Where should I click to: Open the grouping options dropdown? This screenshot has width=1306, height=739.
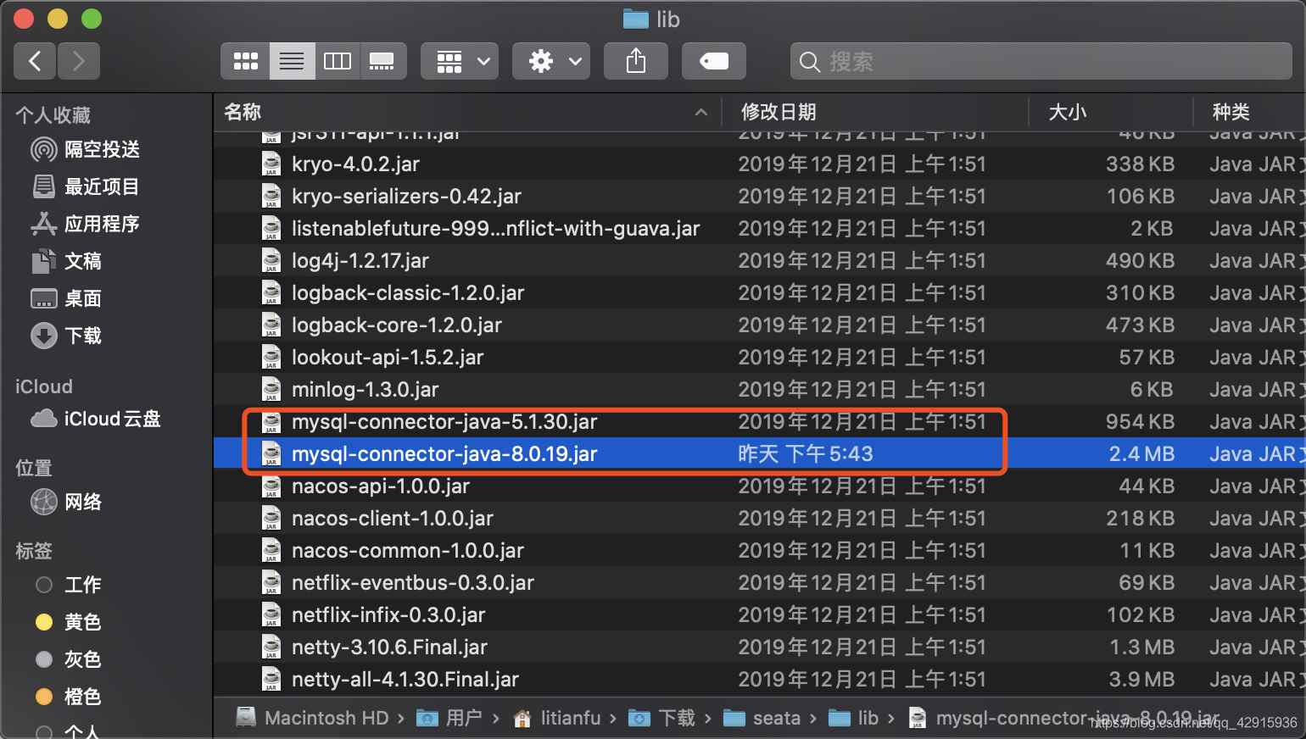[x=459, y=60]
